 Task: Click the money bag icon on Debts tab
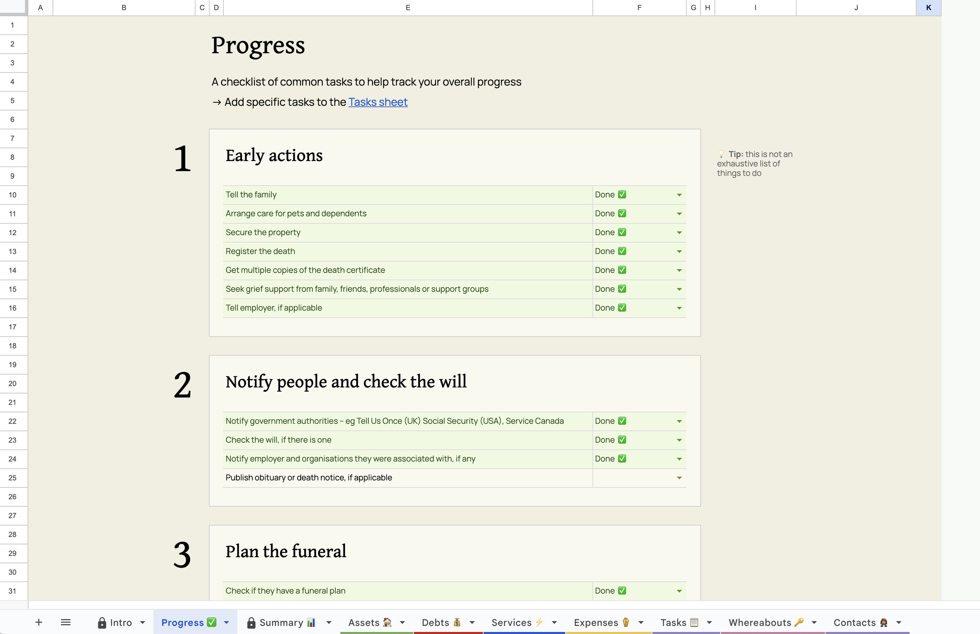pos(457,622)
